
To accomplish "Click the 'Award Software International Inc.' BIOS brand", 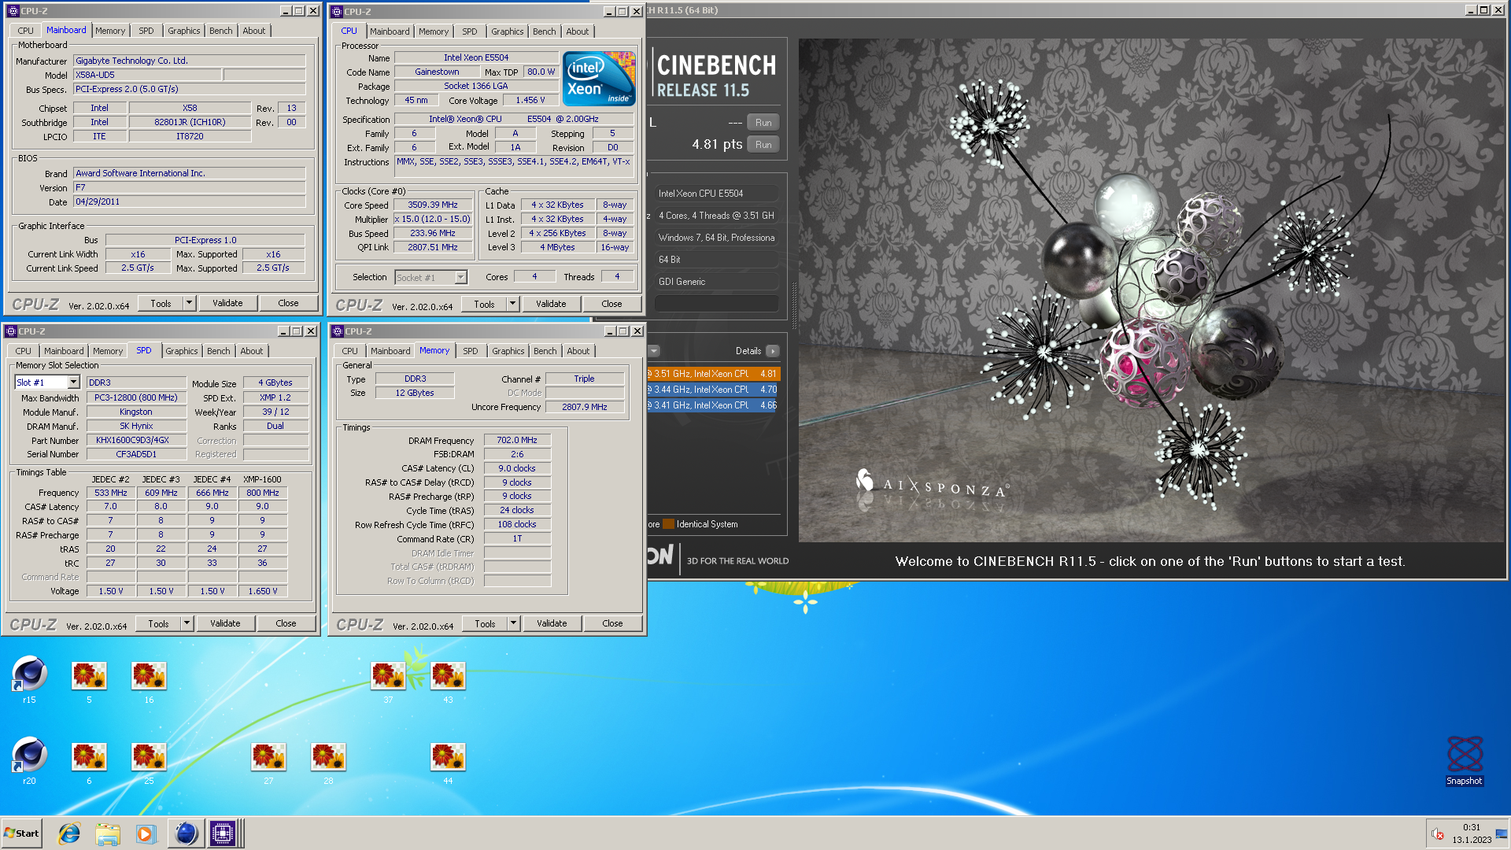I will coord(190,173).
